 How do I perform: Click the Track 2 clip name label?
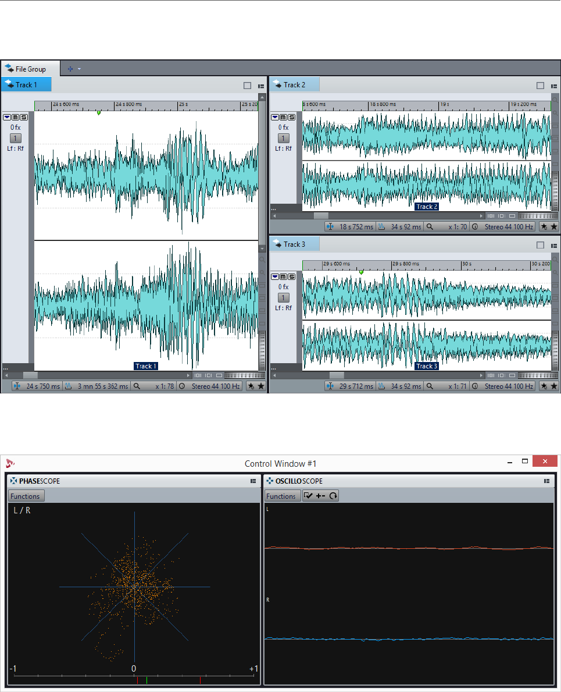coord(427,207)
